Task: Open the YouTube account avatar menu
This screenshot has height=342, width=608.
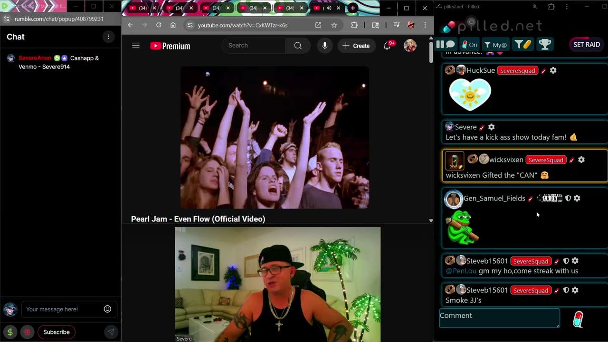Action: coord(410,46)
